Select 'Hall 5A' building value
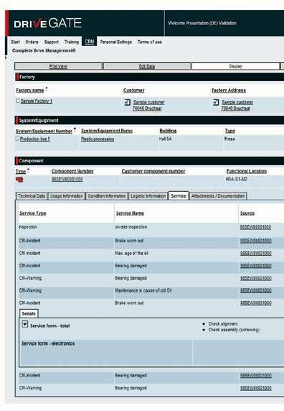The width and height of the screenshot is (284, 411). point(165,139)
